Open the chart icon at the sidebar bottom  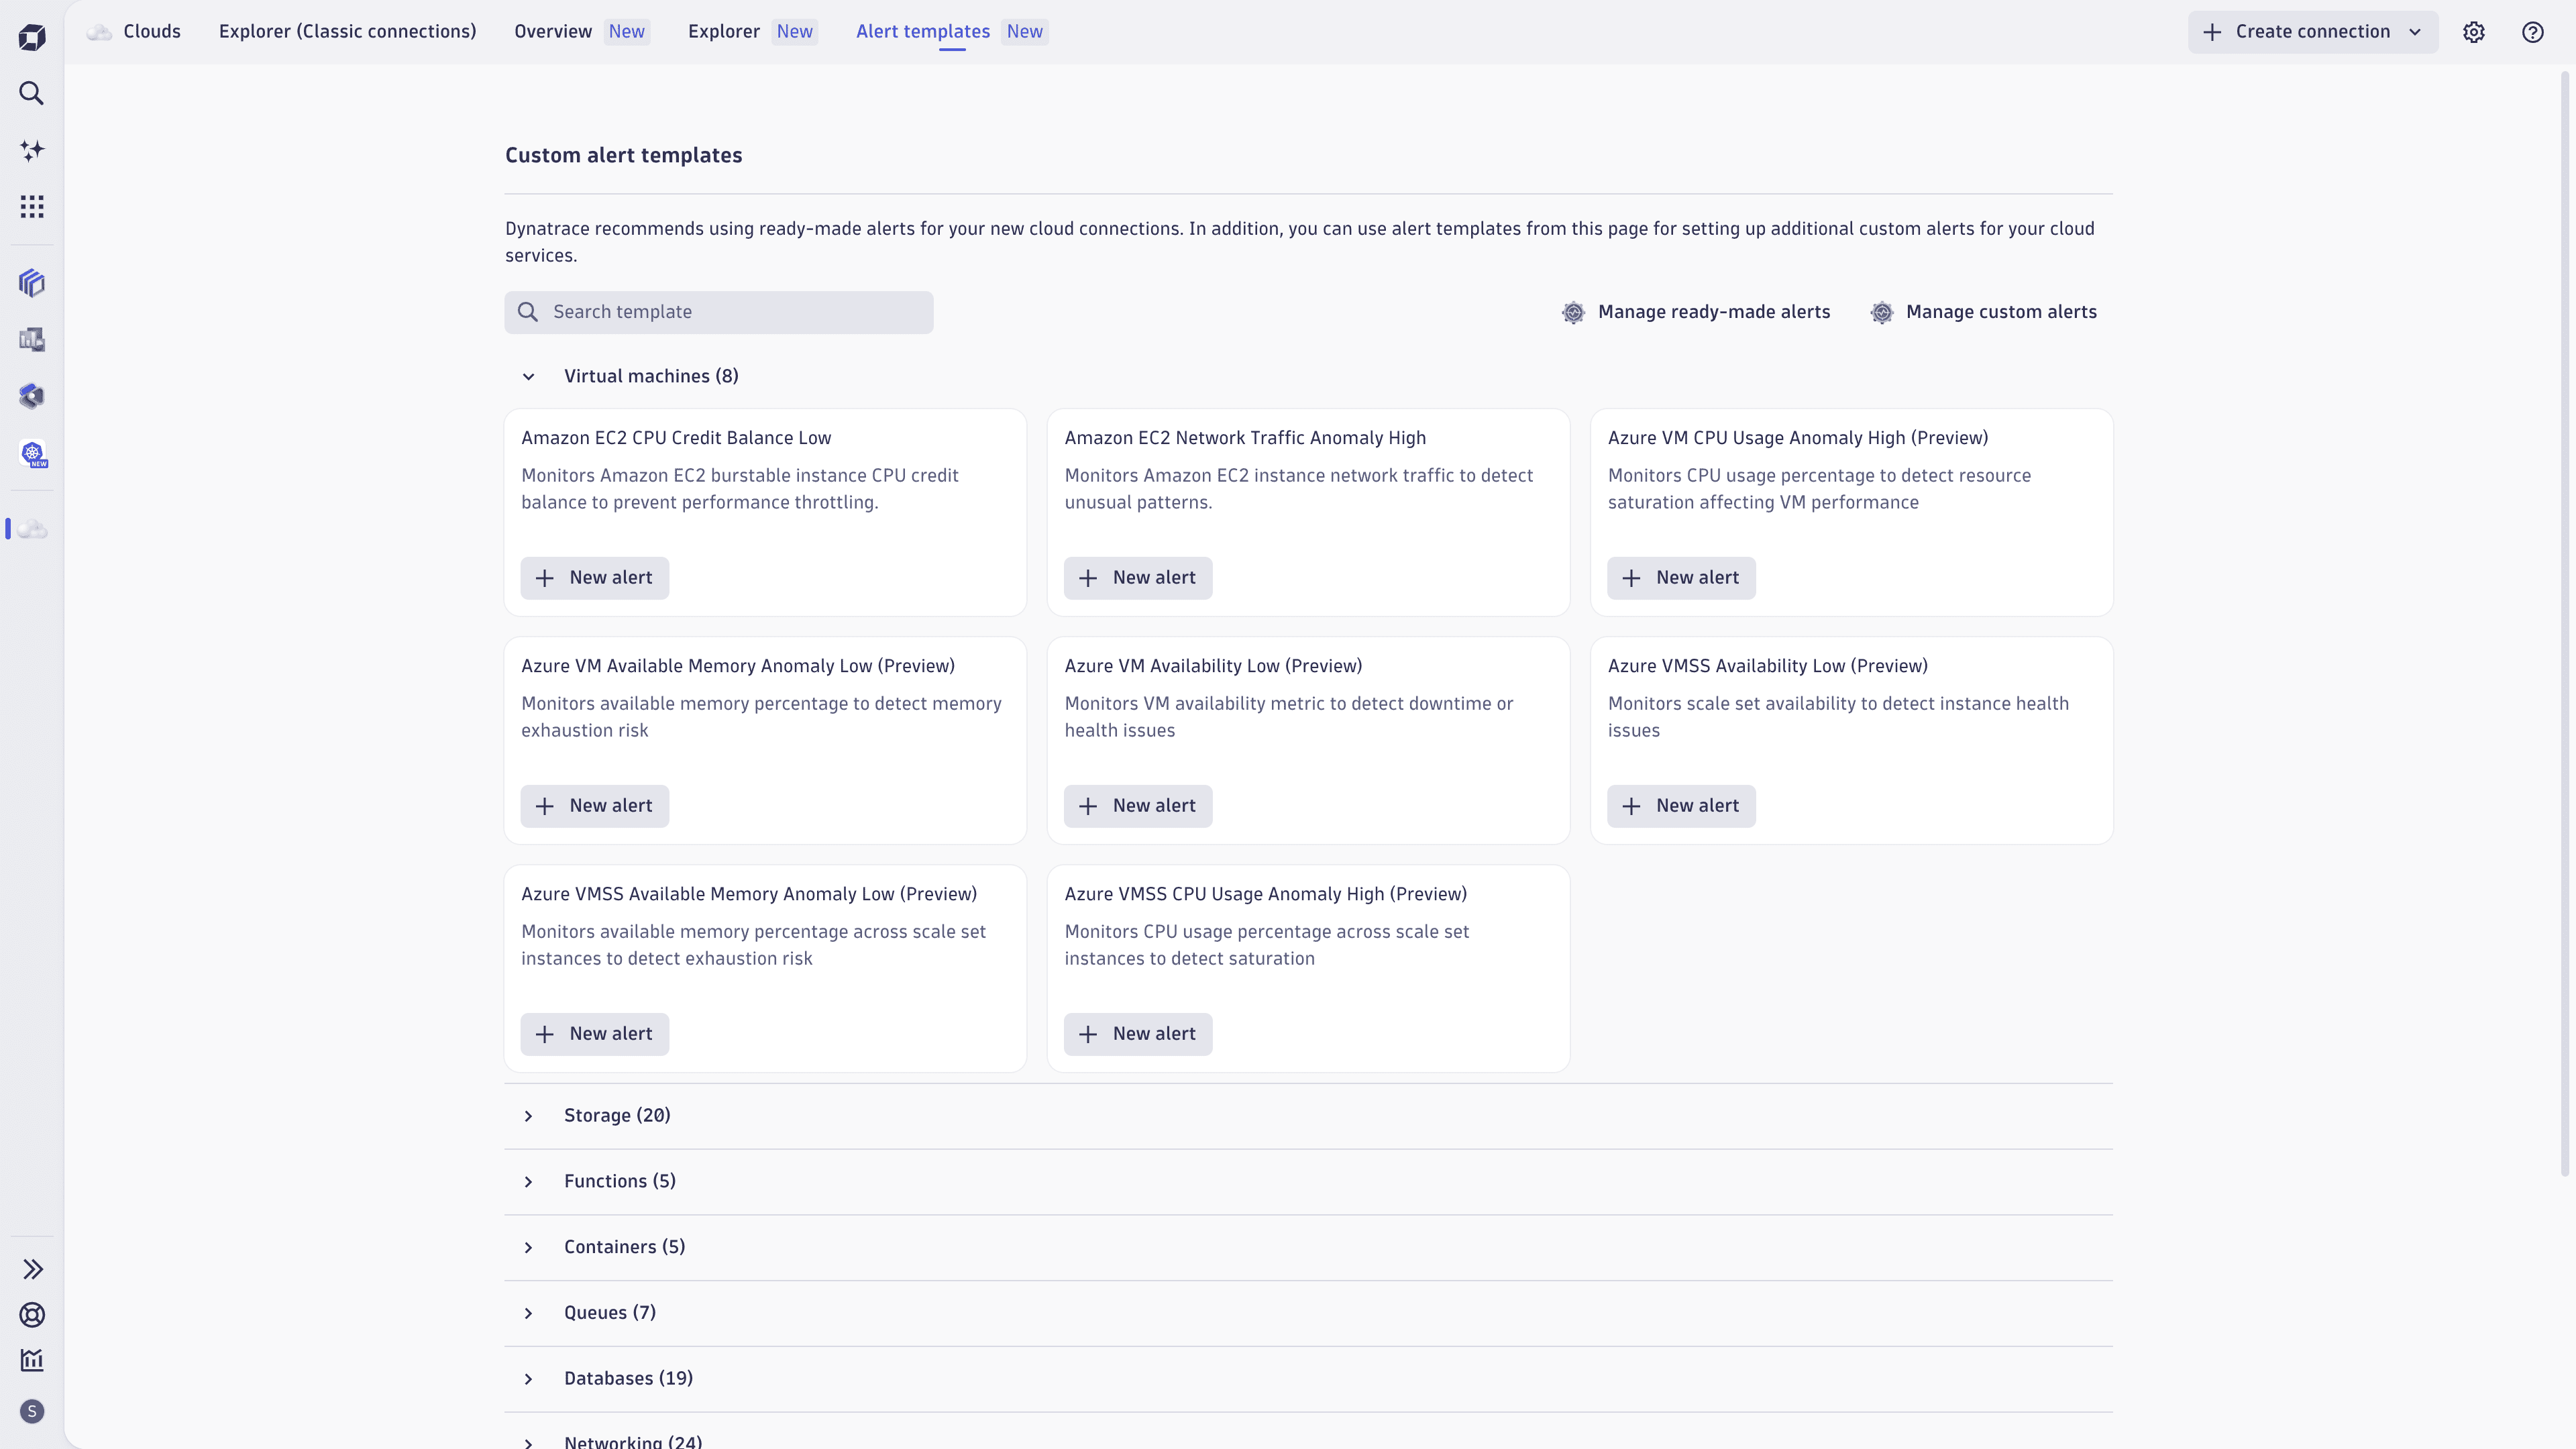[33, 1359]
